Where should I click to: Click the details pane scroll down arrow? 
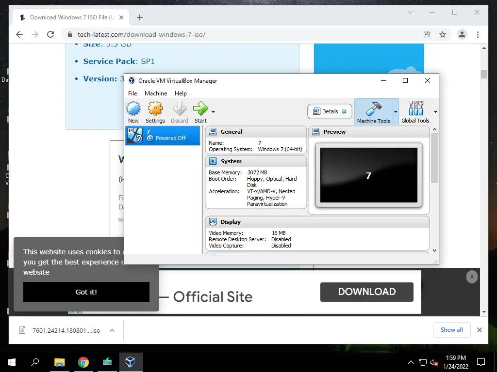pyautogui.click(x=434, y=250)
